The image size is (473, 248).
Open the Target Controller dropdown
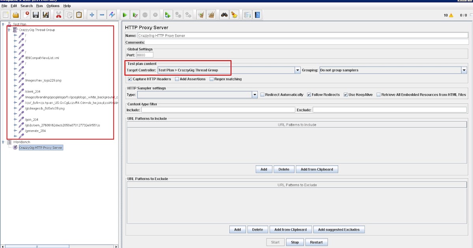click(x=298, y=70)
